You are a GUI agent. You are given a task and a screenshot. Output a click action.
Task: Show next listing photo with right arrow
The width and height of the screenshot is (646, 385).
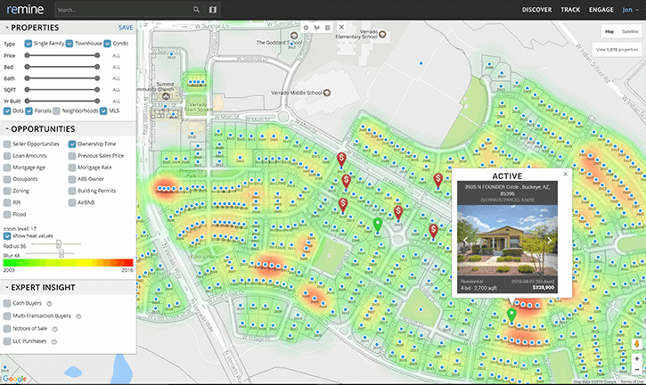tap(549, 240)
